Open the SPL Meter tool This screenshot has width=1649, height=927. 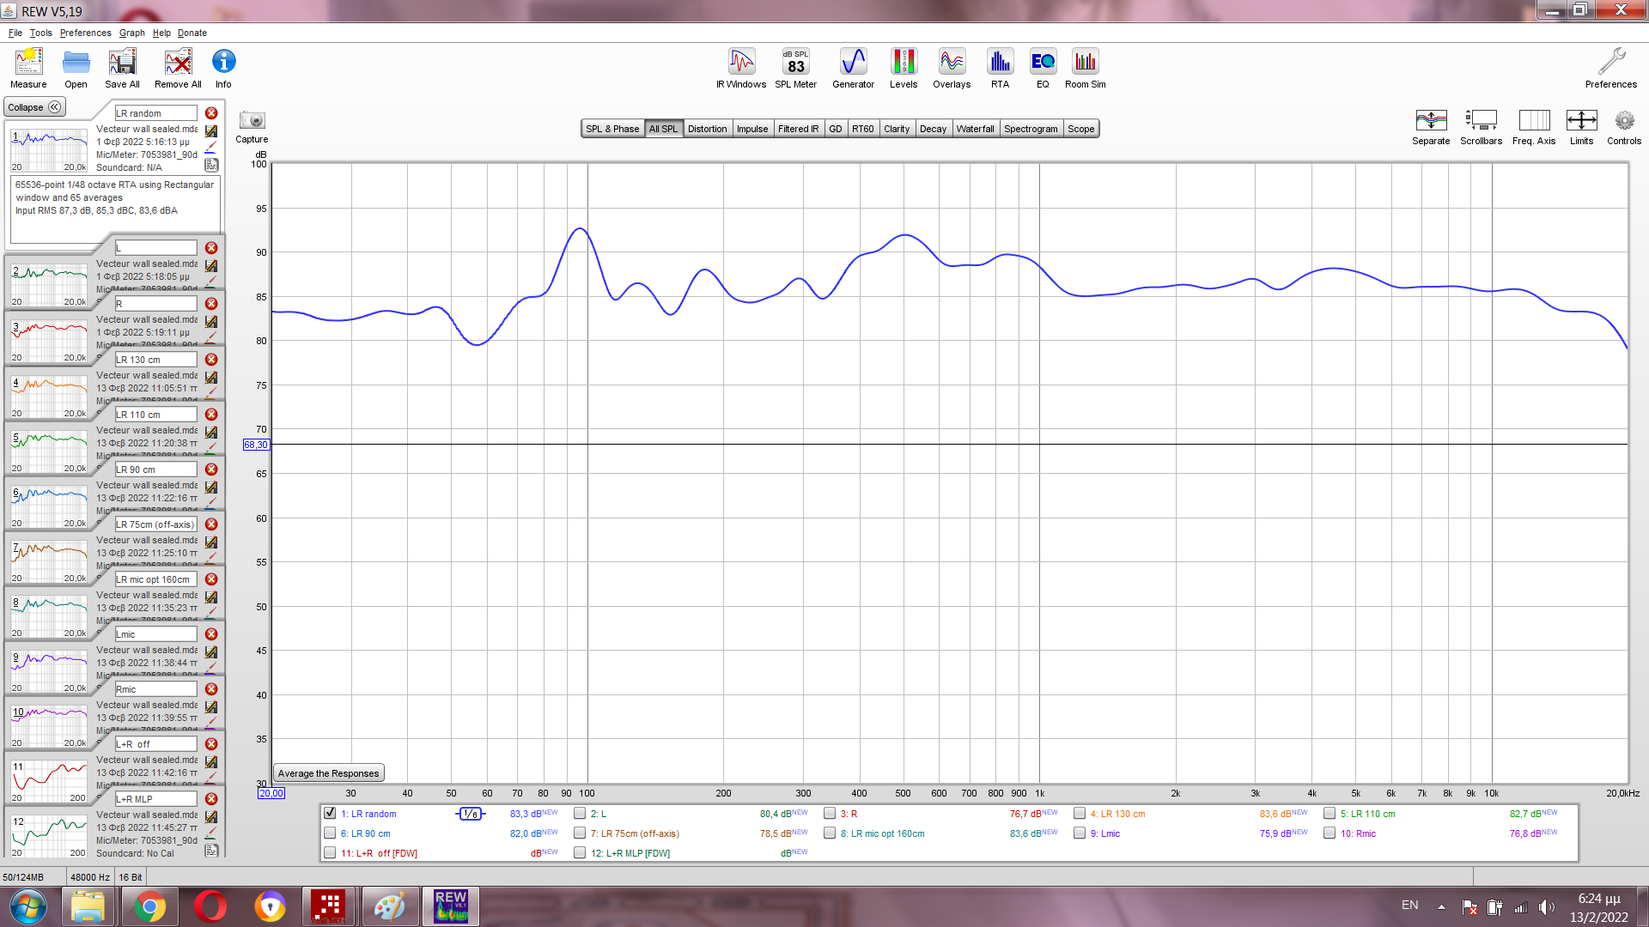(795, 68)
